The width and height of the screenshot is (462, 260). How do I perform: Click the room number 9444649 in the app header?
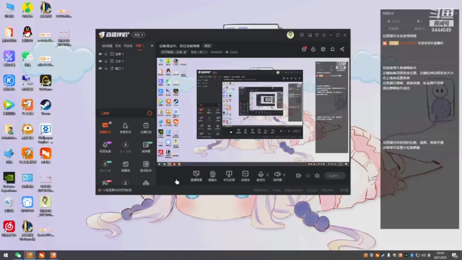(216, 52)
